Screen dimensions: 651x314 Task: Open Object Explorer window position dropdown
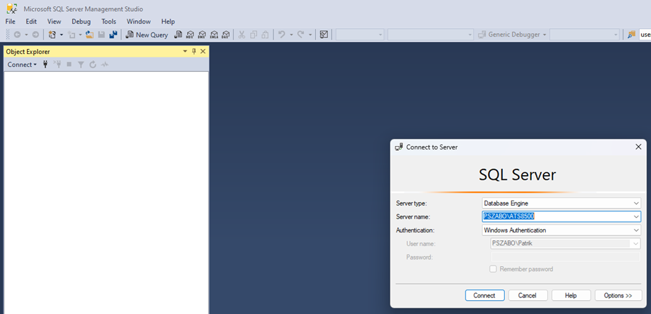click(185, 51)
